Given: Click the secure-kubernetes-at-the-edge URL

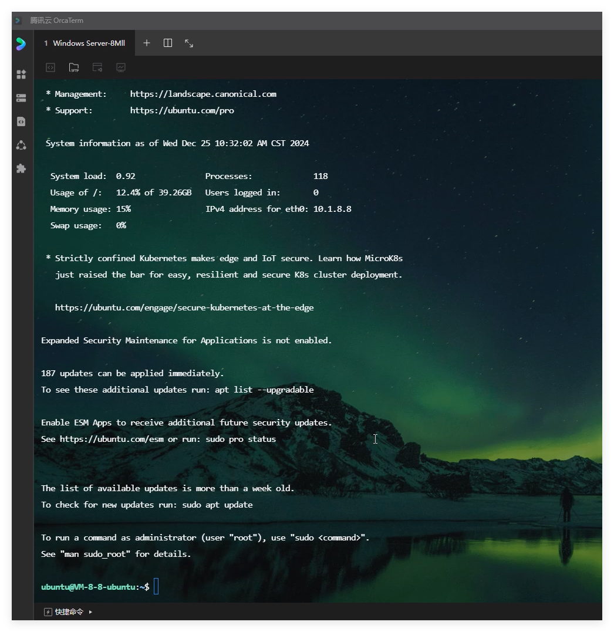Looking at the screenshot, I should (x=184, y=307).
